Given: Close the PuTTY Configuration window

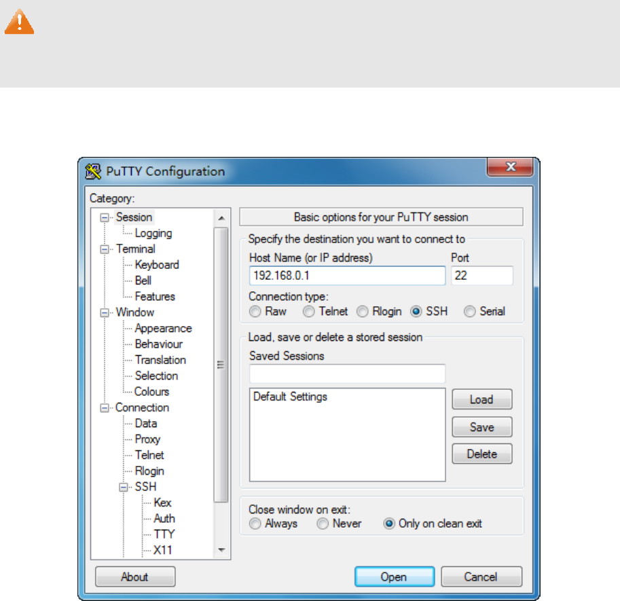Looking at the screenshot, I should click(510, 166).
